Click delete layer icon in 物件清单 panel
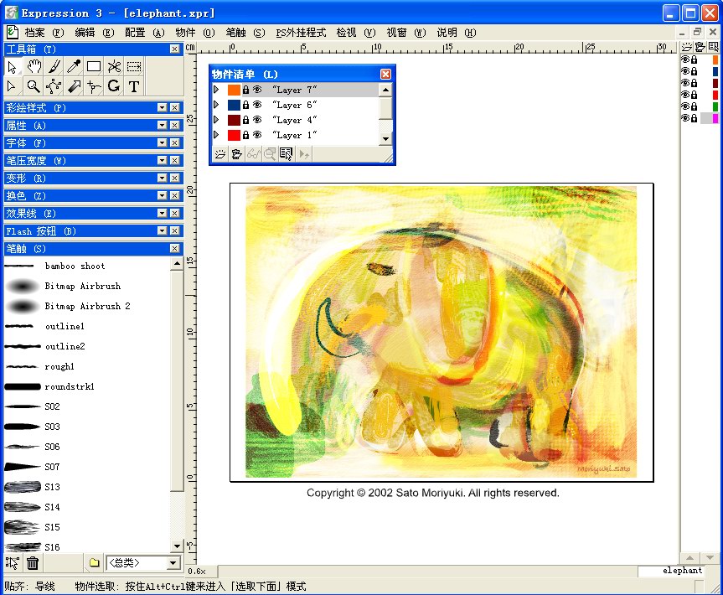 tap(237, 154)
